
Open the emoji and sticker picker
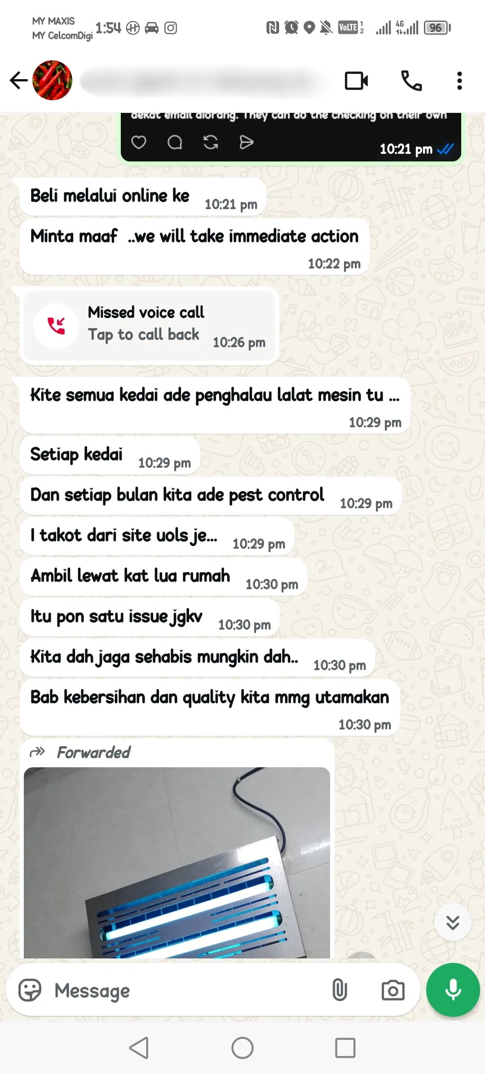point(30,990)
